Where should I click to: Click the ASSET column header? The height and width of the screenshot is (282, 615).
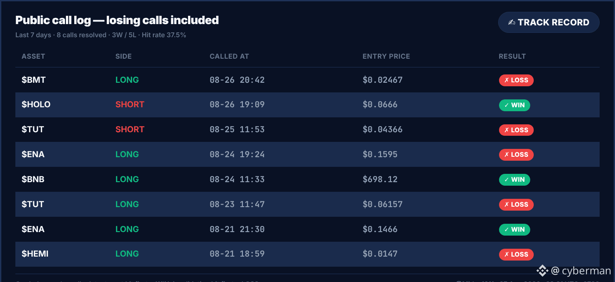pyautogui.click(x=33, y=56)
